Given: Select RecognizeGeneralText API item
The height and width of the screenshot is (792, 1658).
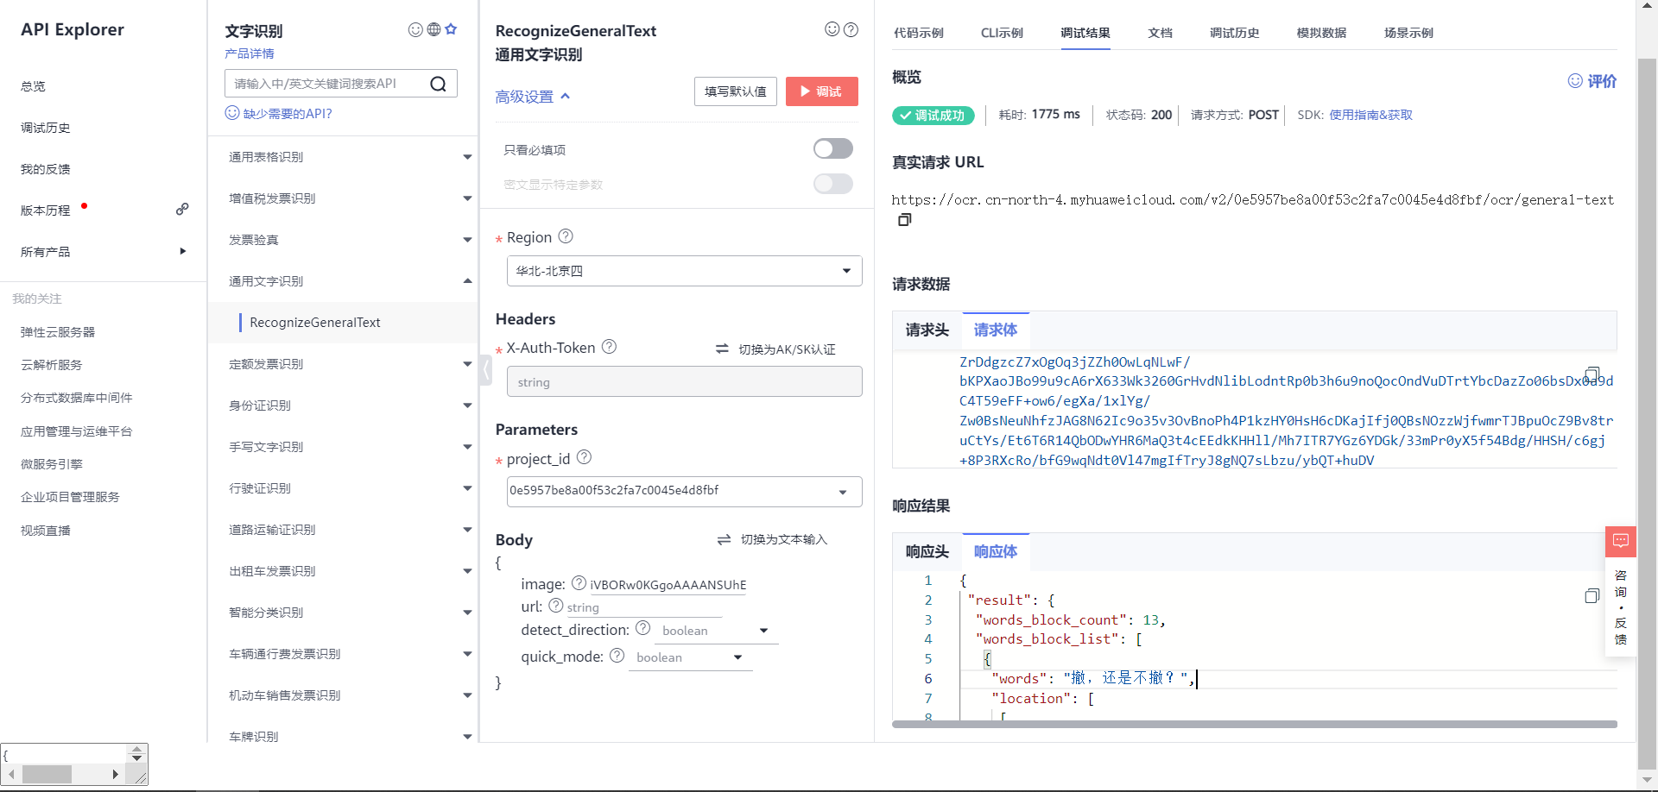Looking at the screenshot, I should tap(343, 323).
